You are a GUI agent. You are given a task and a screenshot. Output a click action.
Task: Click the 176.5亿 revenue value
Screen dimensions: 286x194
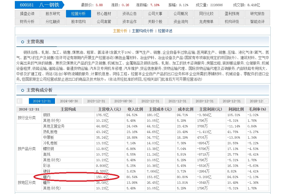point(102,115)
